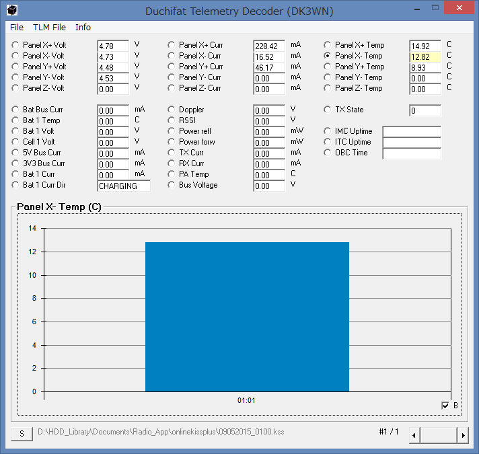The width and height of the screenshot is (479, 454).
Task: Maximize the Duchifat Telemetry Decoder window
Action: [435, 8]
